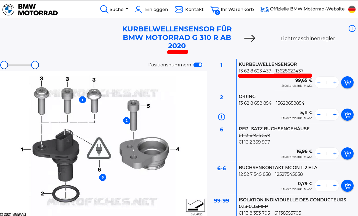The image size is (358, 216).
Task: Select replacement number 61 13 2 359 997
Action: (254, 142)
